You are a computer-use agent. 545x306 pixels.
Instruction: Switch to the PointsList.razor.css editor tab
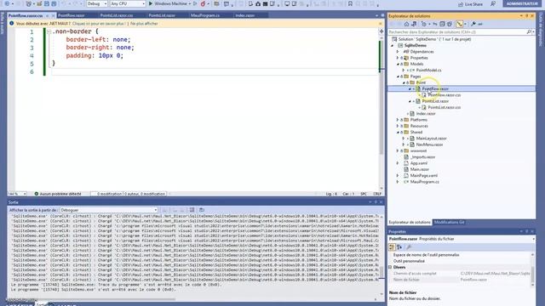click(117, 15)
